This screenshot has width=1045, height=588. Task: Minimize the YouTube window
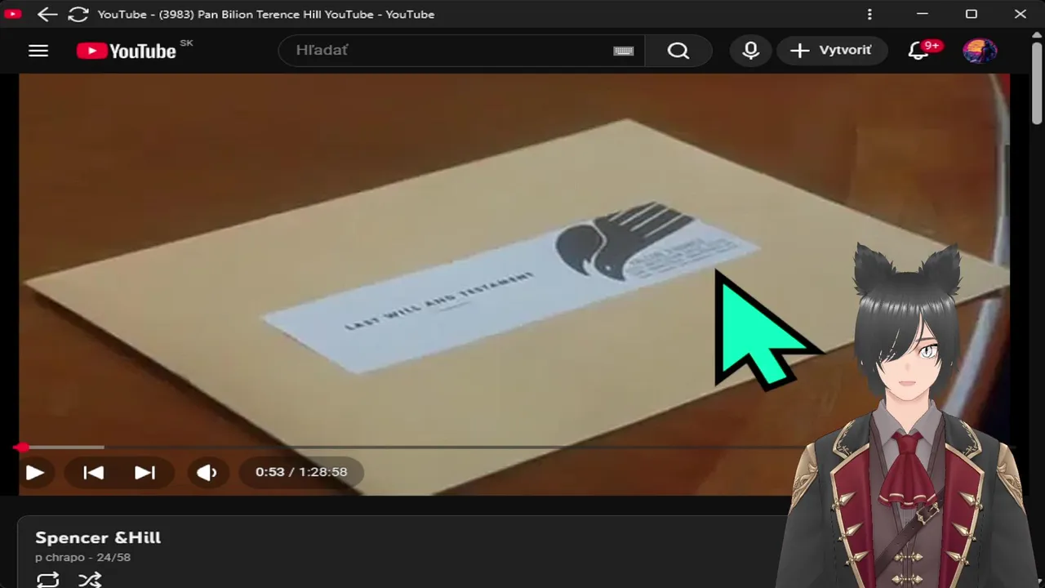click(923, 14)
